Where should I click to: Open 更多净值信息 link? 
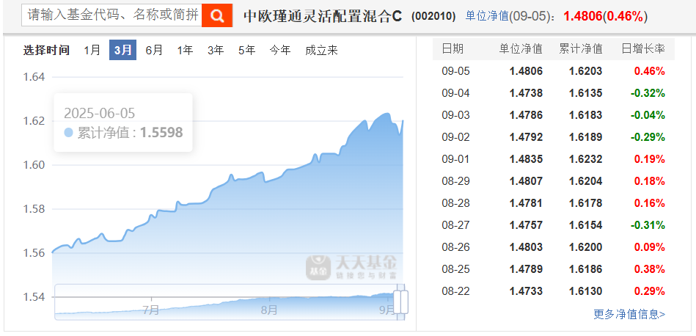[x=629, y=314]
